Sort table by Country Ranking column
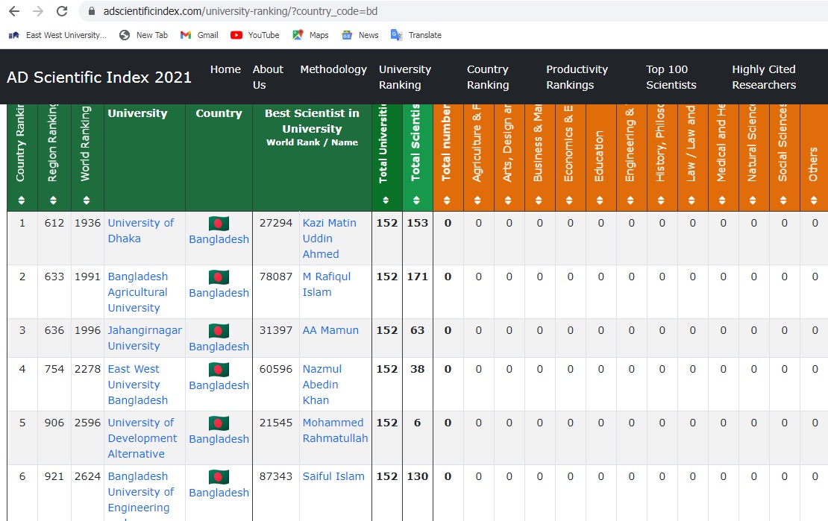 22,200
